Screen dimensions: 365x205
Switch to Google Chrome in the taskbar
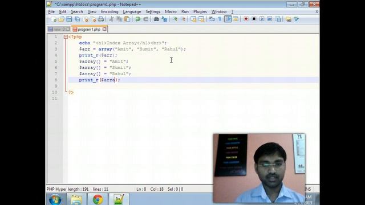(98, 199)
